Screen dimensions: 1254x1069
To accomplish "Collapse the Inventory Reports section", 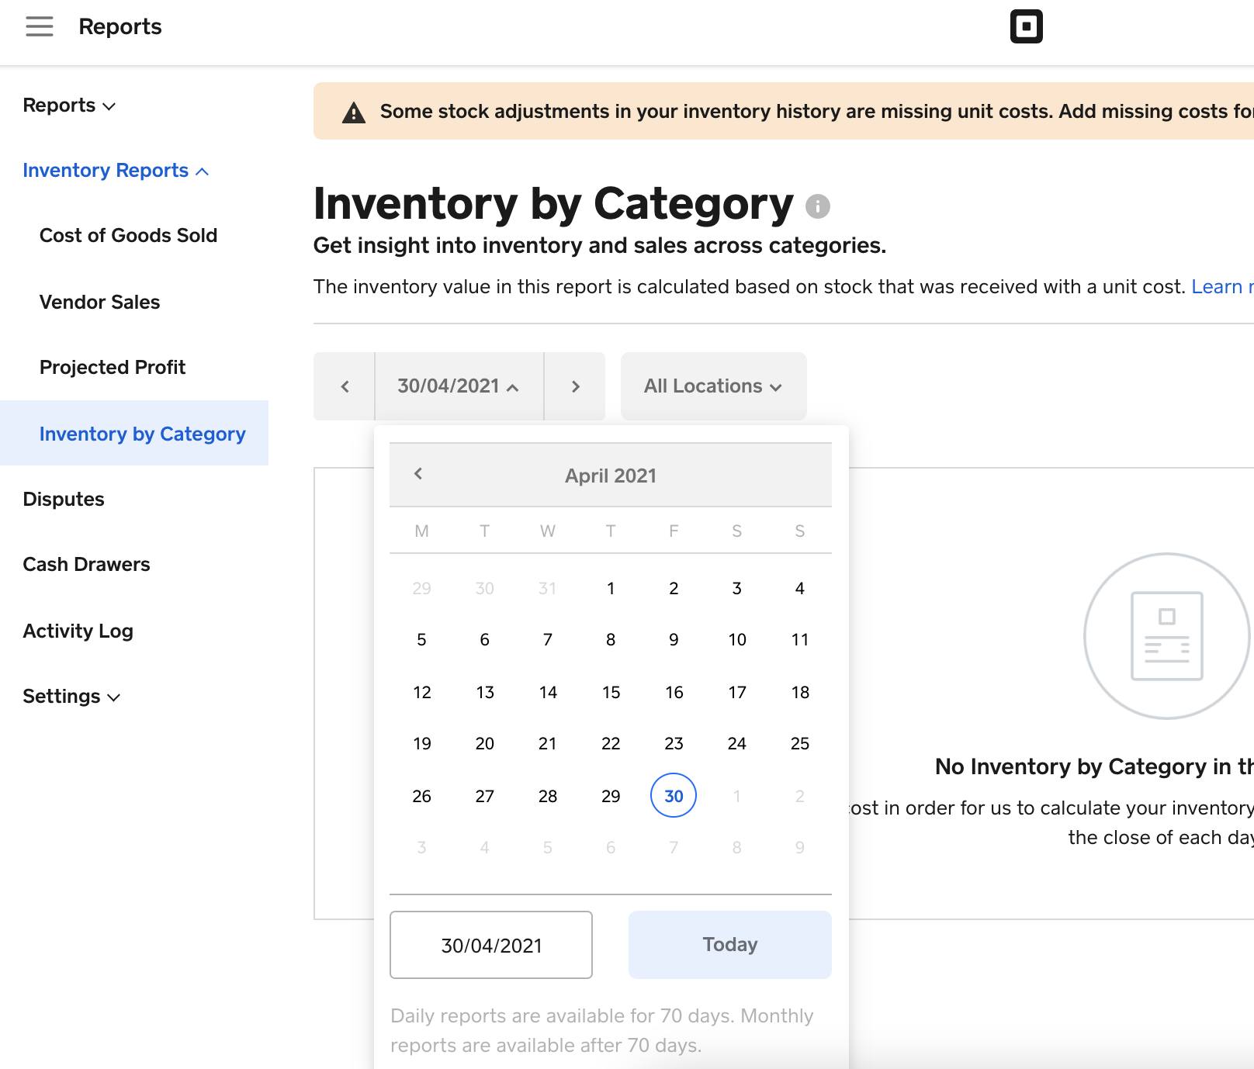I will click(x=116, y=171).
